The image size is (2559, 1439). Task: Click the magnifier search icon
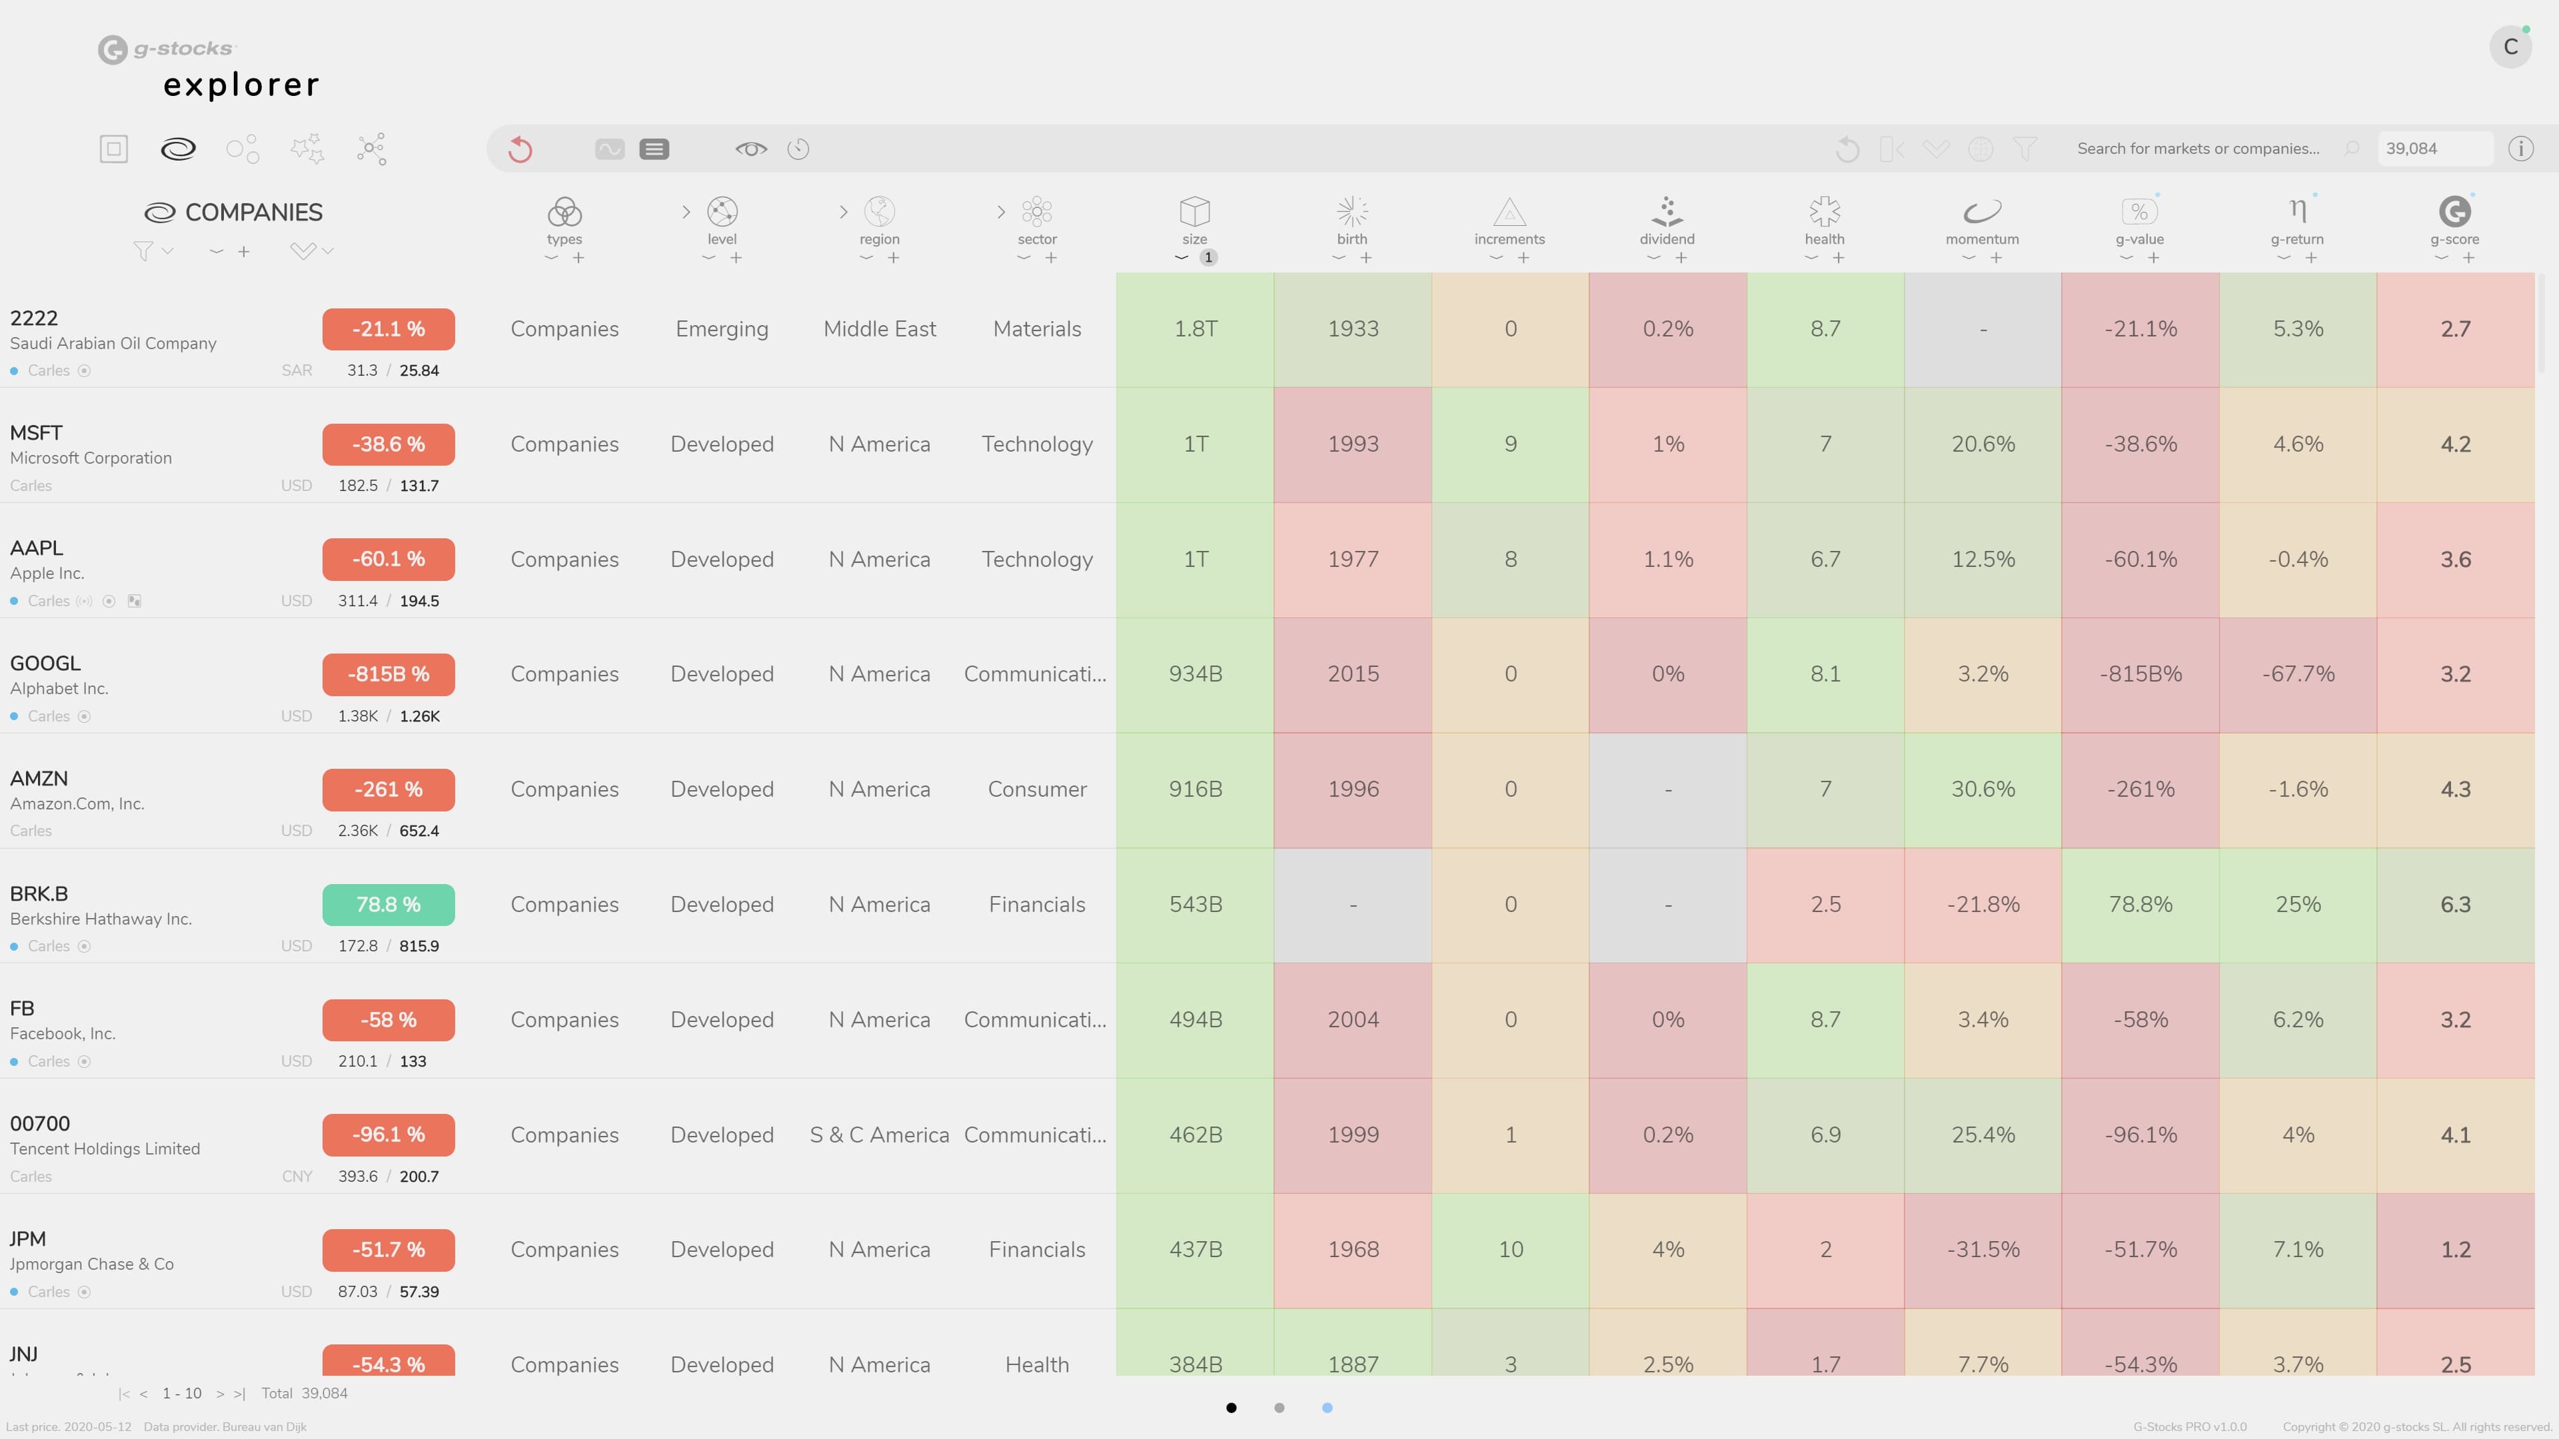(x=2352, y=149)
